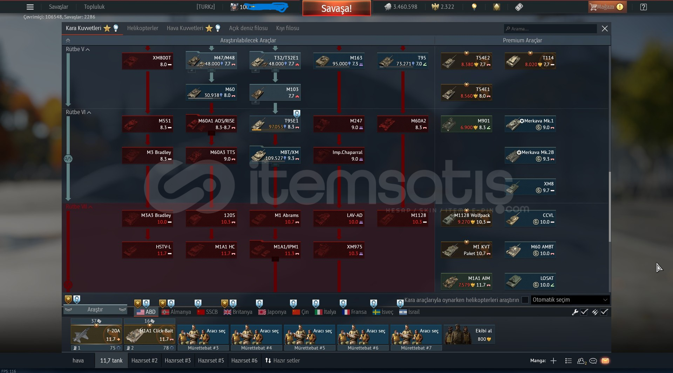Choose vehicle for Mürettebat #3

203,335
